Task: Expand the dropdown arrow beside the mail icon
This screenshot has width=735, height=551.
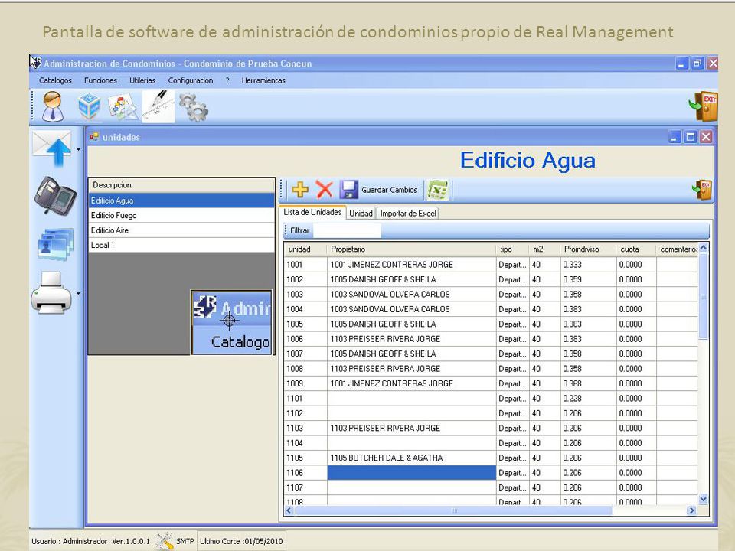Action: point(78,150)
